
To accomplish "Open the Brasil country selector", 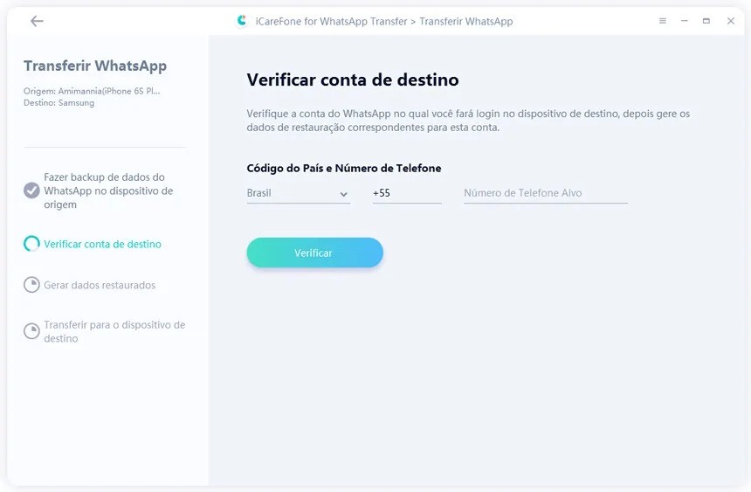I will 299,193.
